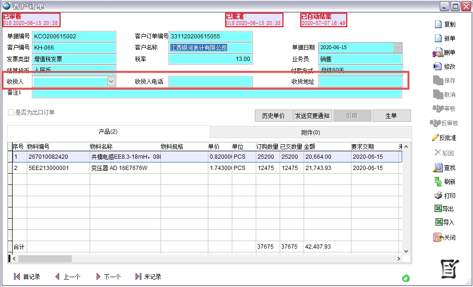This screenshot has width=473, height=287.
Task: Select the 导出 (Export) icon
Action: (446, 208)
